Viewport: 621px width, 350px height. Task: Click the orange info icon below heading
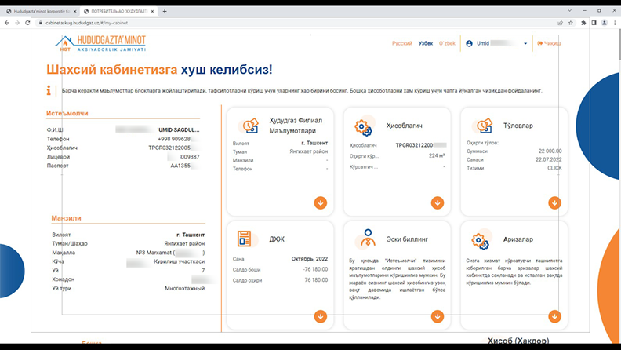click(49, 91)
